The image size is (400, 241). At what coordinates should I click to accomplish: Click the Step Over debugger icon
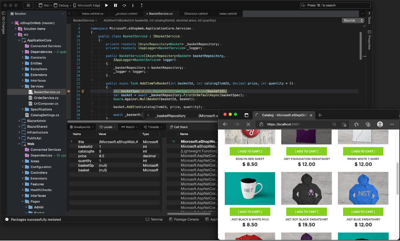click(x=124, y=5)
